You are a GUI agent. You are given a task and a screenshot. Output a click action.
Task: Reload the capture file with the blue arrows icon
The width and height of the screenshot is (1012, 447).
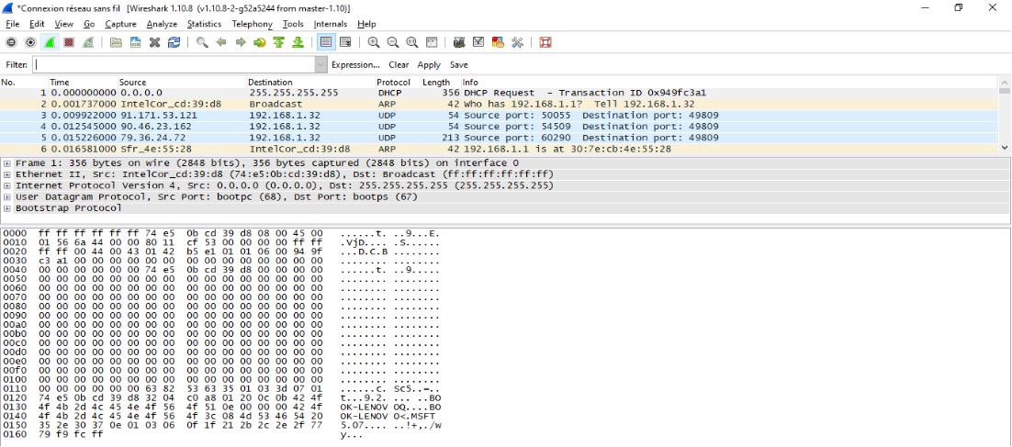pos(174,42)
